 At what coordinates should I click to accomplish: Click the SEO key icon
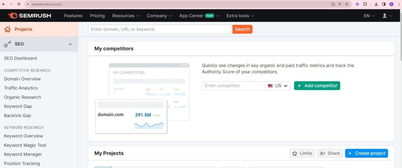pyautogui.click(x=7, y=44)
